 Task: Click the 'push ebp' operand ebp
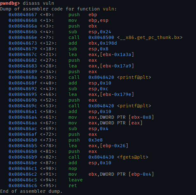tap(93, 15)
